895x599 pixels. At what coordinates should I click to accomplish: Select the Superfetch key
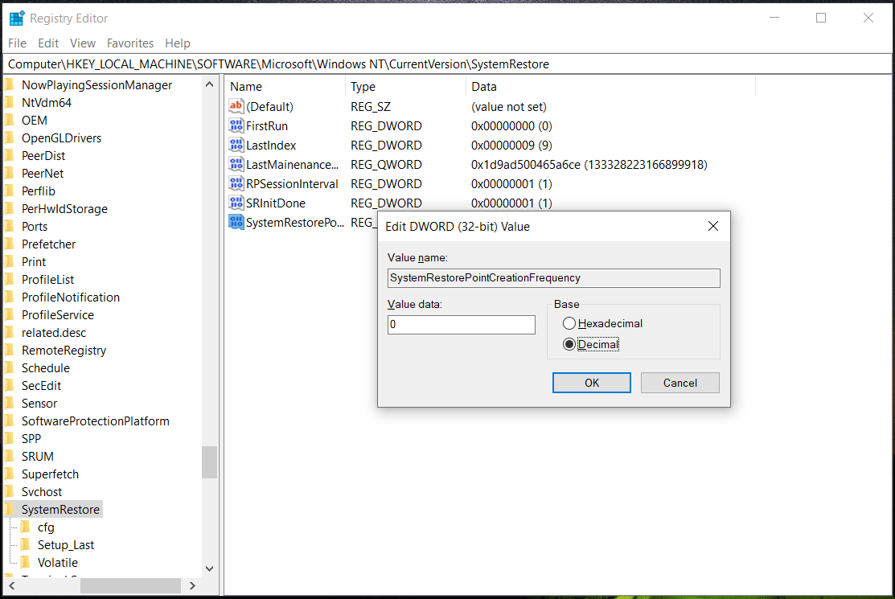[x=50, y=474]
